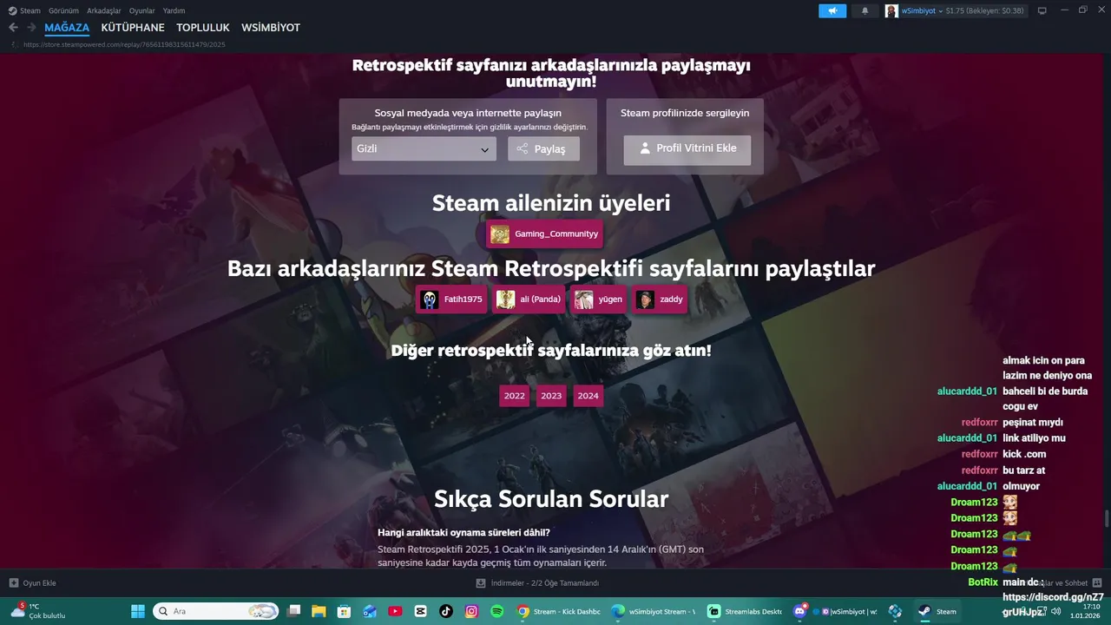1111x625 pixels.
Task: Open the Windows Start menu
Action: click(138, 611)
